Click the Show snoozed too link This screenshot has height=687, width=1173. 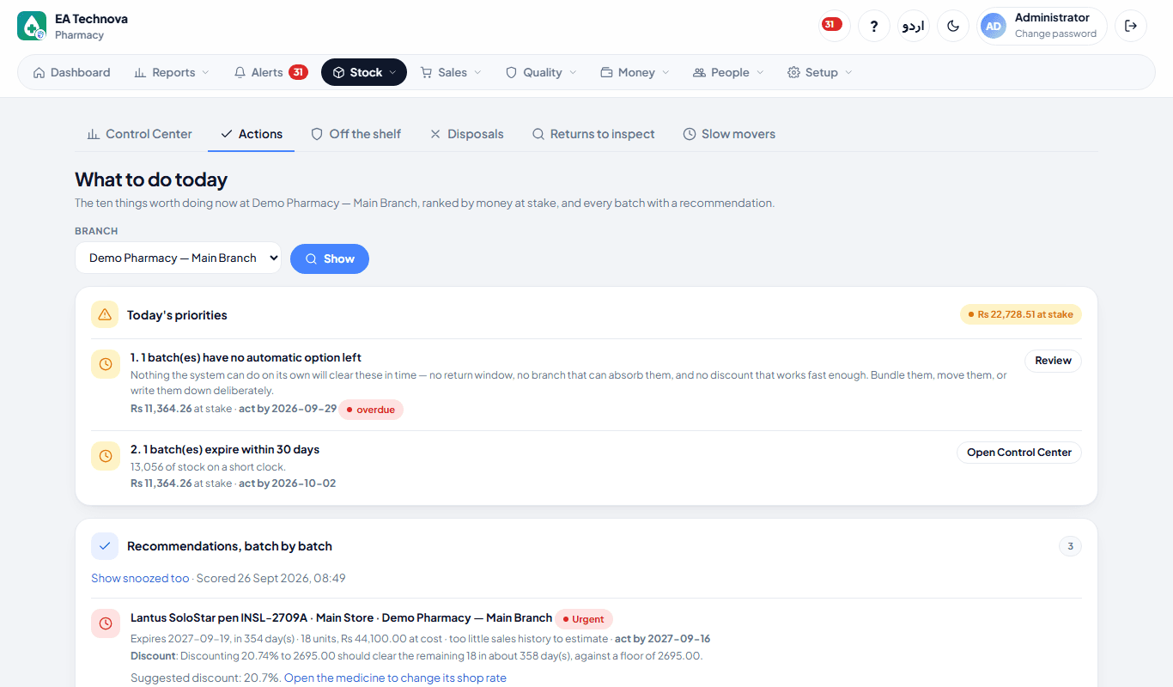(140, 578)
